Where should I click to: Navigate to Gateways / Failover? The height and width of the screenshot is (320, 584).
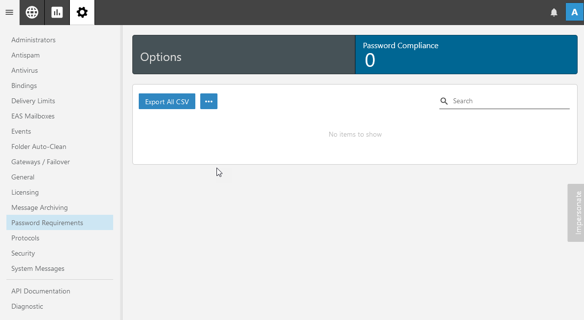(40, 162)
